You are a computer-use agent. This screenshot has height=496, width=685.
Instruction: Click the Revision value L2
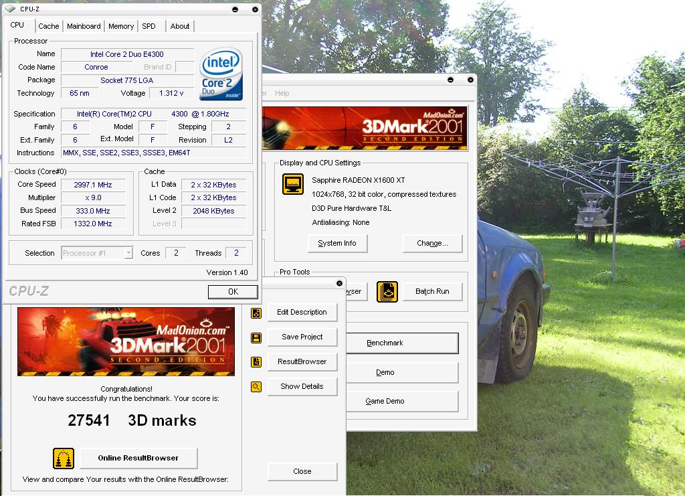coord(229,141)
